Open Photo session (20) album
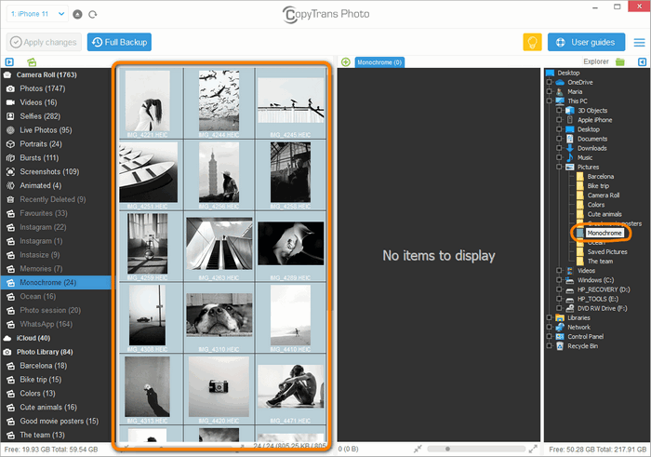Screen dimensions: 651x457 coord(50,310)
